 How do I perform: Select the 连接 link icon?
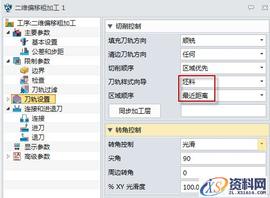coord(24,118)
